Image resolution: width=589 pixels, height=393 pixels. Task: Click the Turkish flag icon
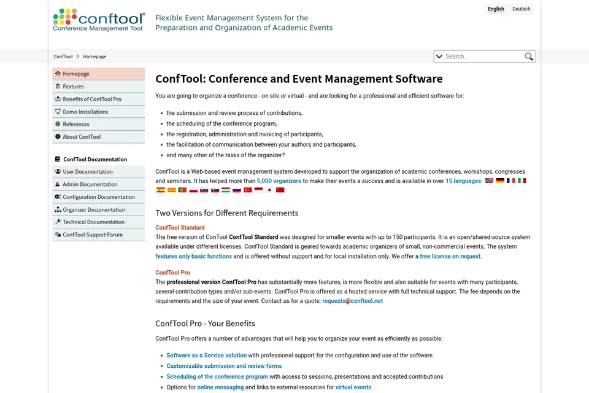247,190
